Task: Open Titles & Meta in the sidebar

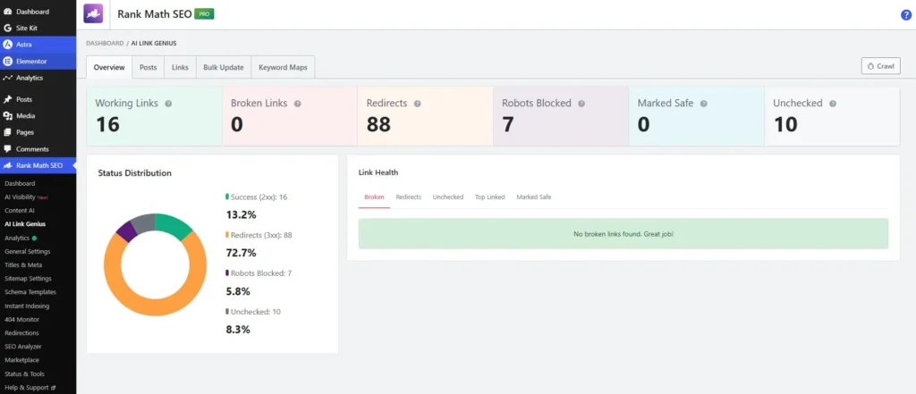Action: click(23, 265)
